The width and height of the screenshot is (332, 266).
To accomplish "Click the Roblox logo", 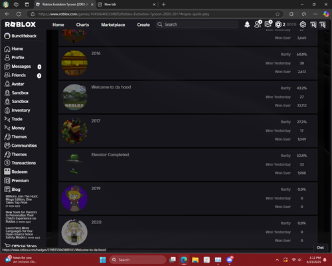I will click(x=21, y=25).
